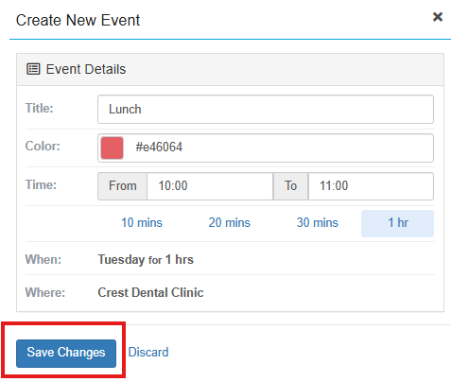Viewport: 451px width, 382px height.
Task: Click the Tuesday for 1 hrs text
Action: (x=146, y=260)
